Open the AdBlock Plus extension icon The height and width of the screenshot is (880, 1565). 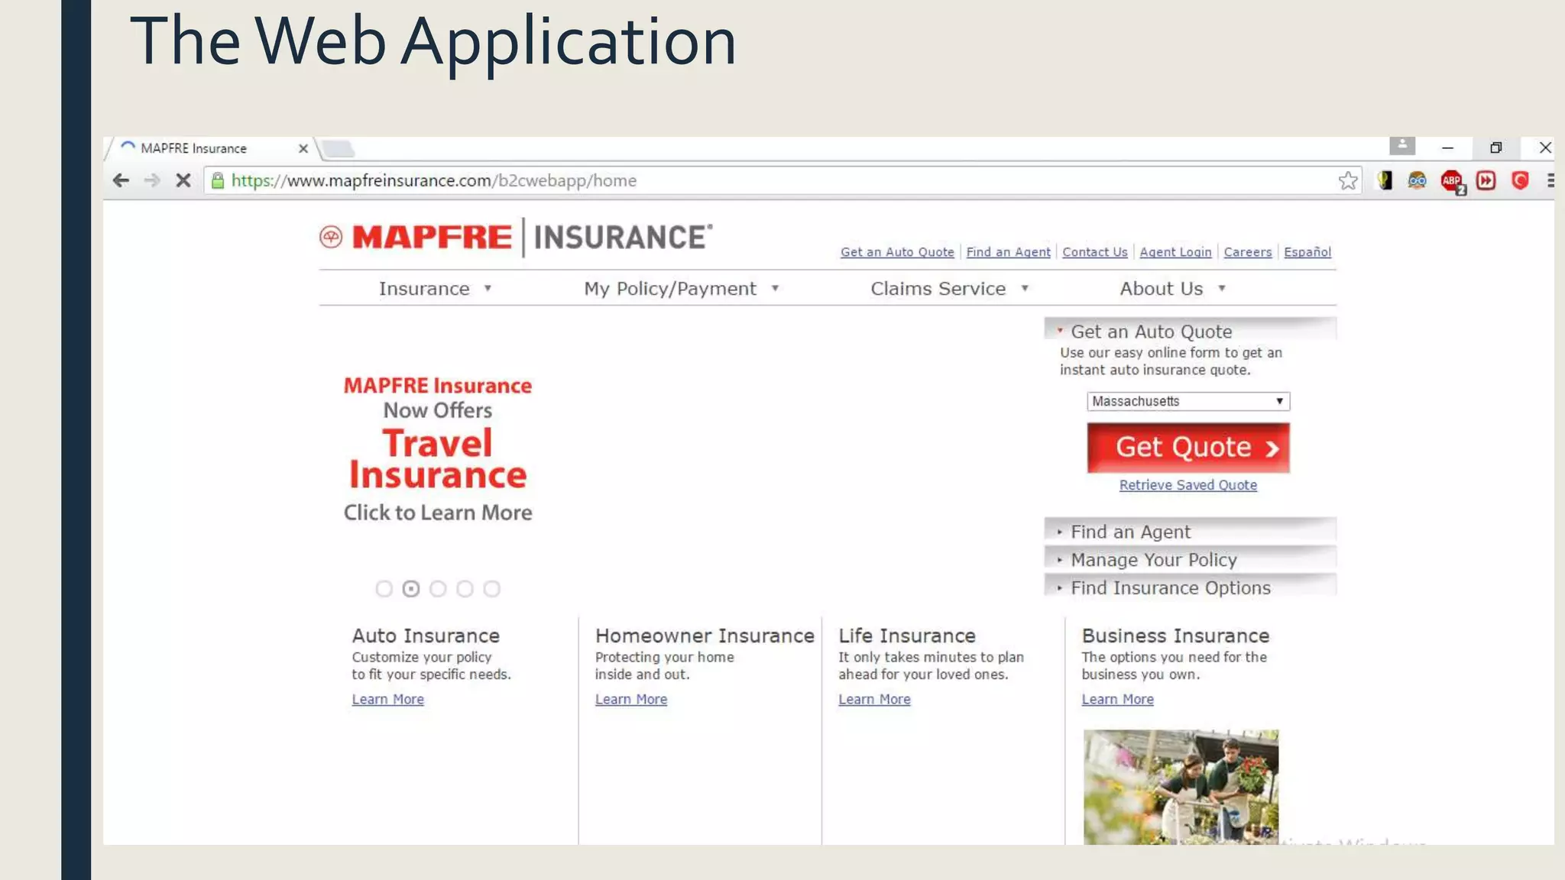click(x=1452, y=181)
